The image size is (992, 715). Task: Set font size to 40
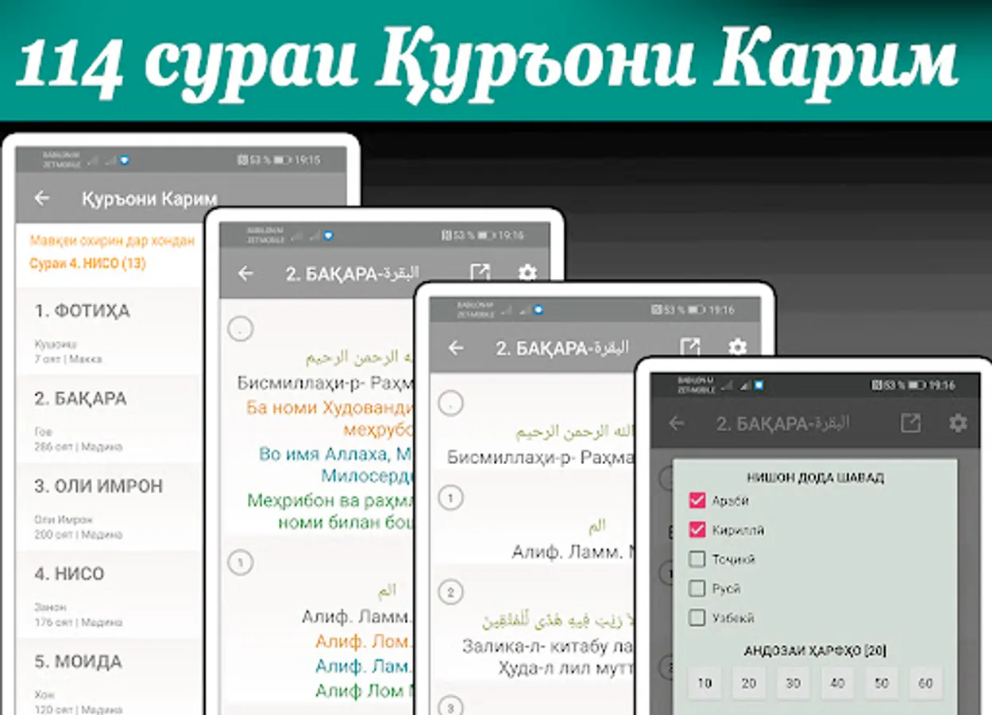(837, 683)
